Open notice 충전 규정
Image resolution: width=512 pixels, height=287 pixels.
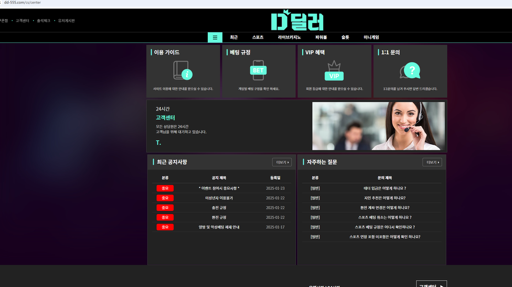pyautogui.click(x=219, y=208)
